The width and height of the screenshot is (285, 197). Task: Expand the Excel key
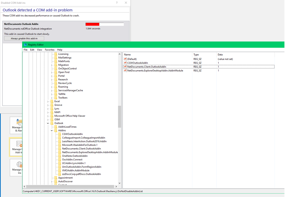click(48, 101)
